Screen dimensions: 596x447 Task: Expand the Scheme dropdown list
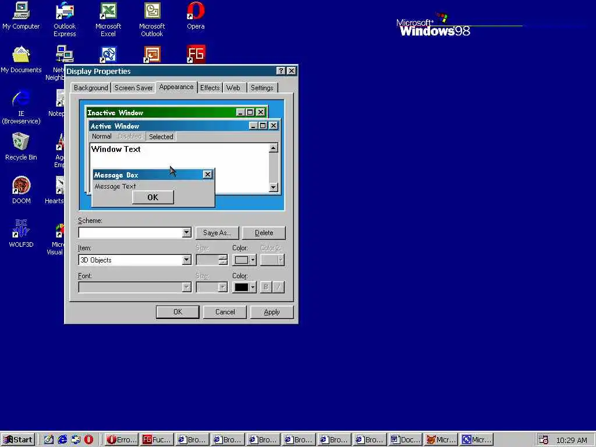186,233
